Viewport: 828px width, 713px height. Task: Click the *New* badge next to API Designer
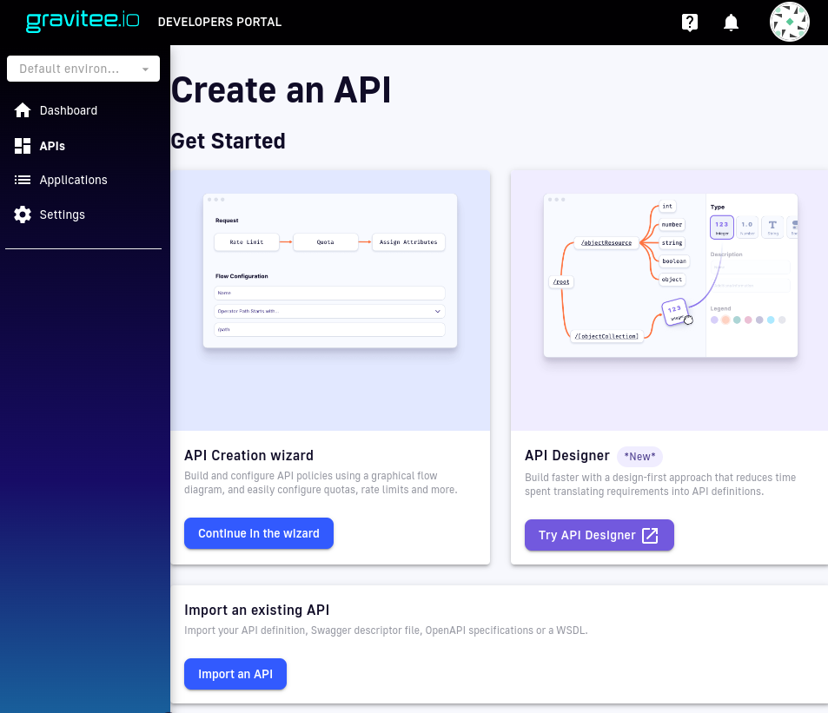coord(639,456)
